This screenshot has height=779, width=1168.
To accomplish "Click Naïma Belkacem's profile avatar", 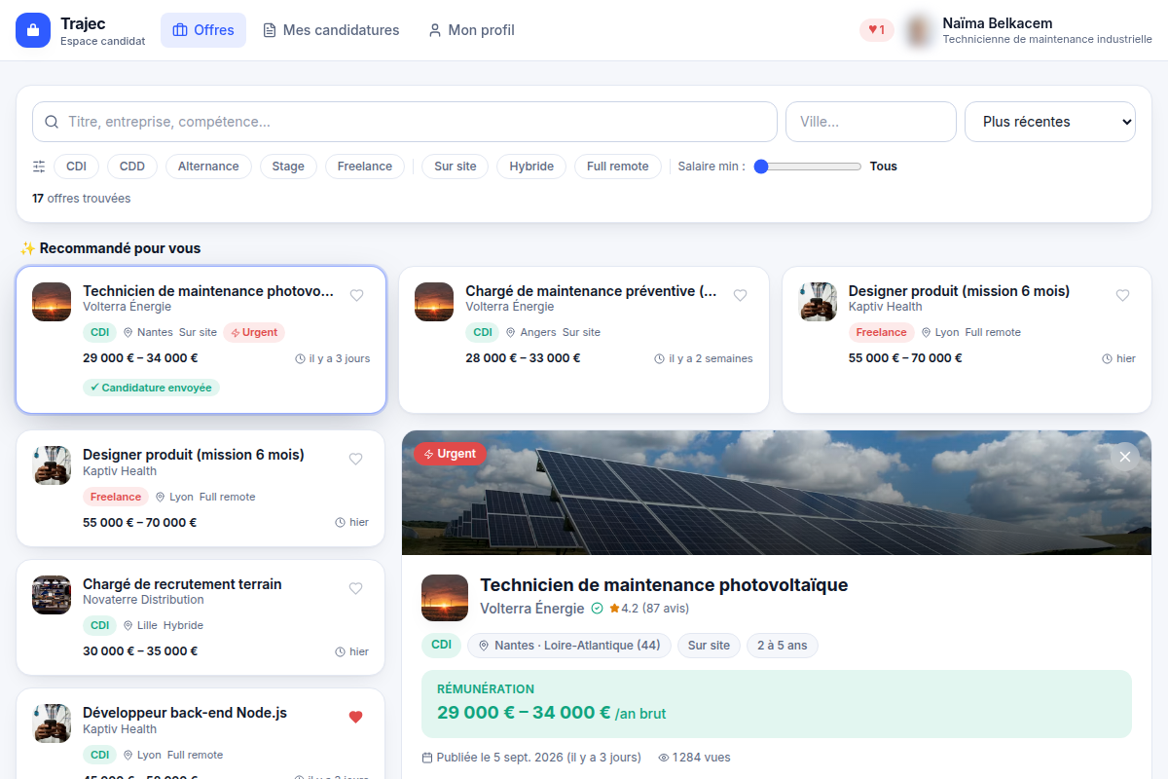I will click(x=918, y=30).
